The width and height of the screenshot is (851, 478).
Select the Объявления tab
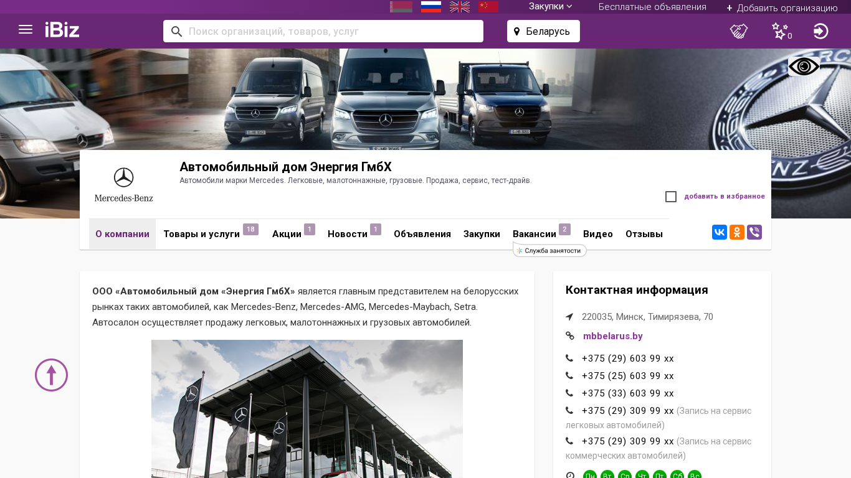coord(422,234)
